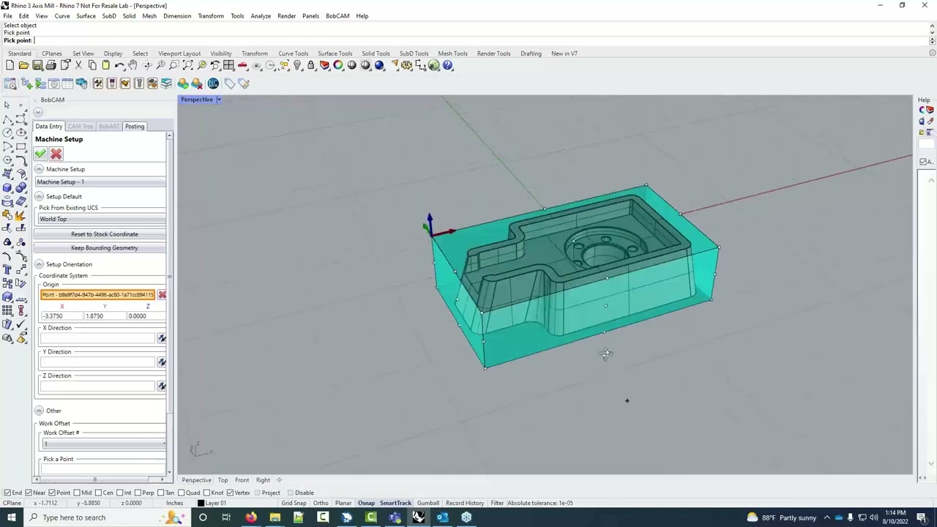Open a file with the folder icon
Screen dimensions: 937x527
pos(23,65)
